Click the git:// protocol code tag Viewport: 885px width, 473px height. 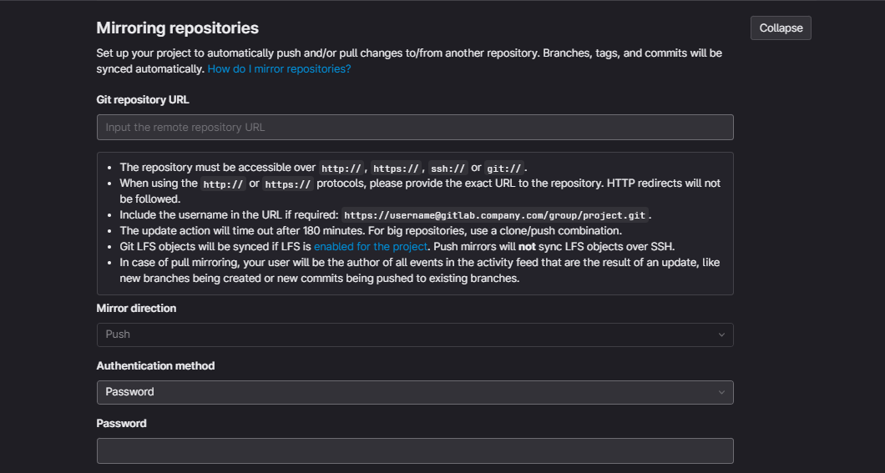point(503,169)
